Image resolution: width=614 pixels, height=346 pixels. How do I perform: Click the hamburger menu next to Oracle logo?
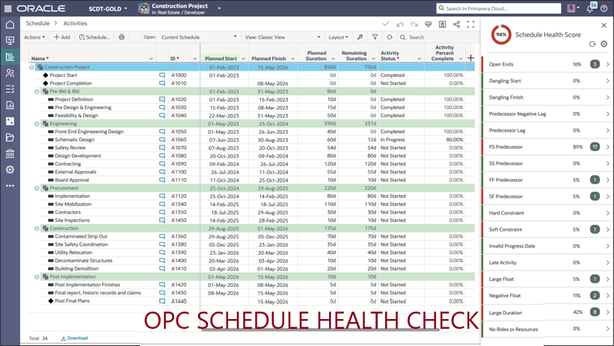coord(8,8)
